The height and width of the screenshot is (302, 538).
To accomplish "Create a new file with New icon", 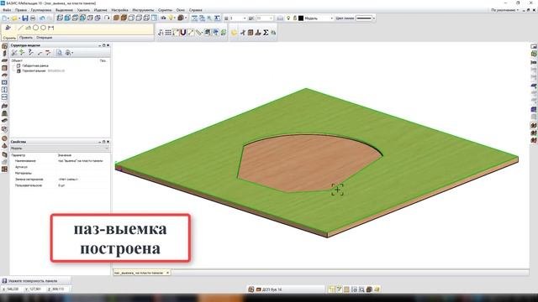I will click(4, 18).
